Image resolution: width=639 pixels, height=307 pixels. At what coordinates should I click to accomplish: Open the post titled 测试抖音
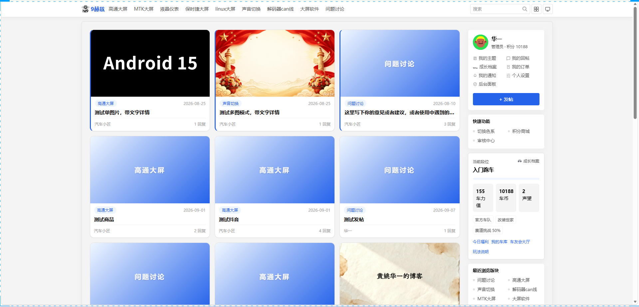coord(229,220)
